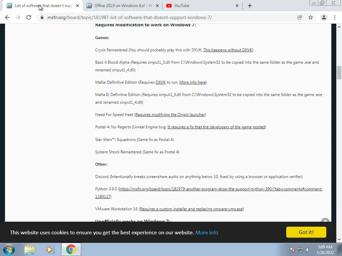Open VMware custom installer link
The image size is (342, 256).
click(x=191, y=209)
